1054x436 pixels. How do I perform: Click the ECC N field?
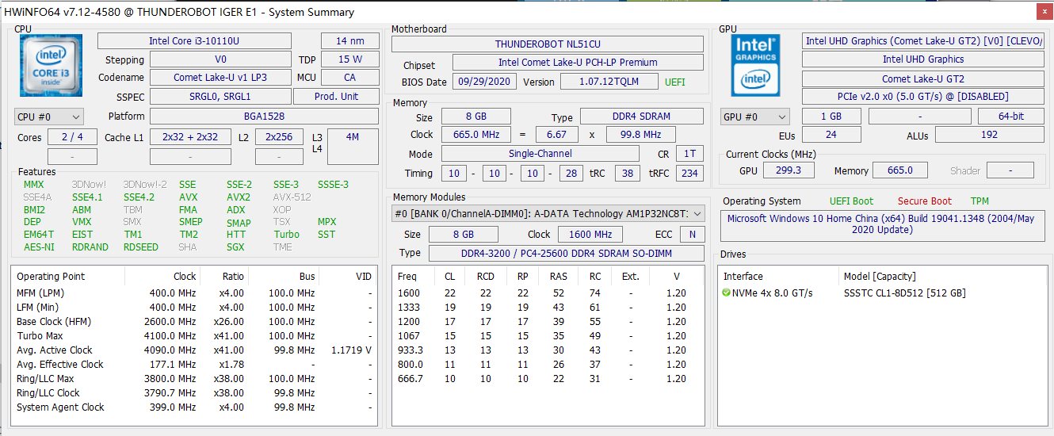coord(692,235)
